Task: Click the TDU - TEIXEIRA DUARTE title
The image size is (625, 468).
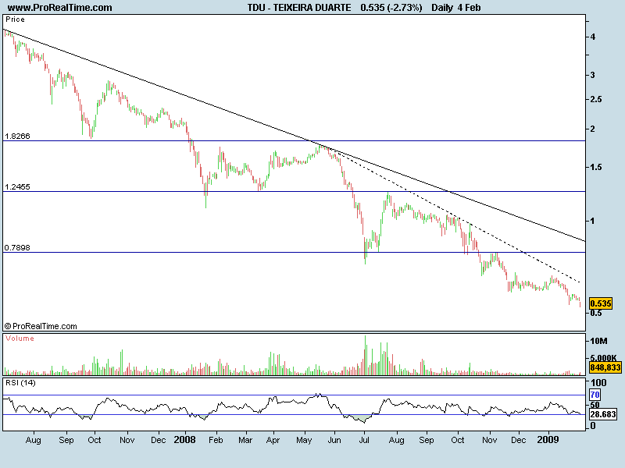Action: pos(299,8)
